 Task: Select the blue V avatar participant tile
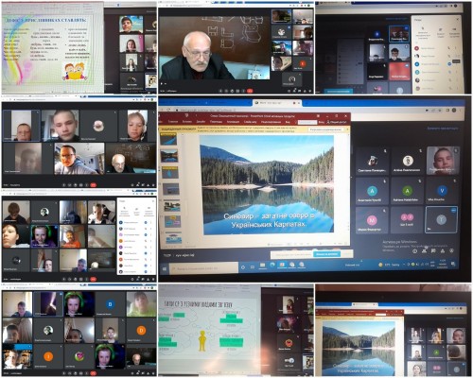(x=442, y=191)
